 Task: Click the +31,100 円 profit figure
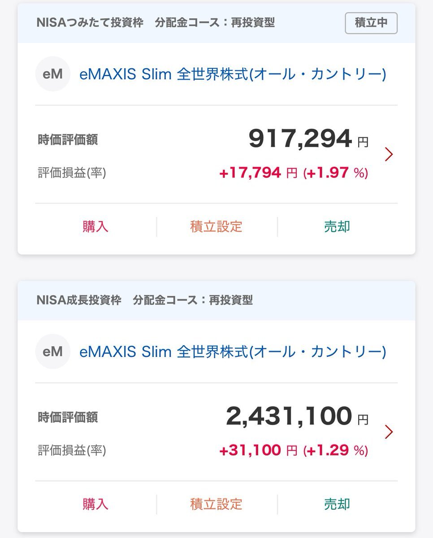pos(258,450)
